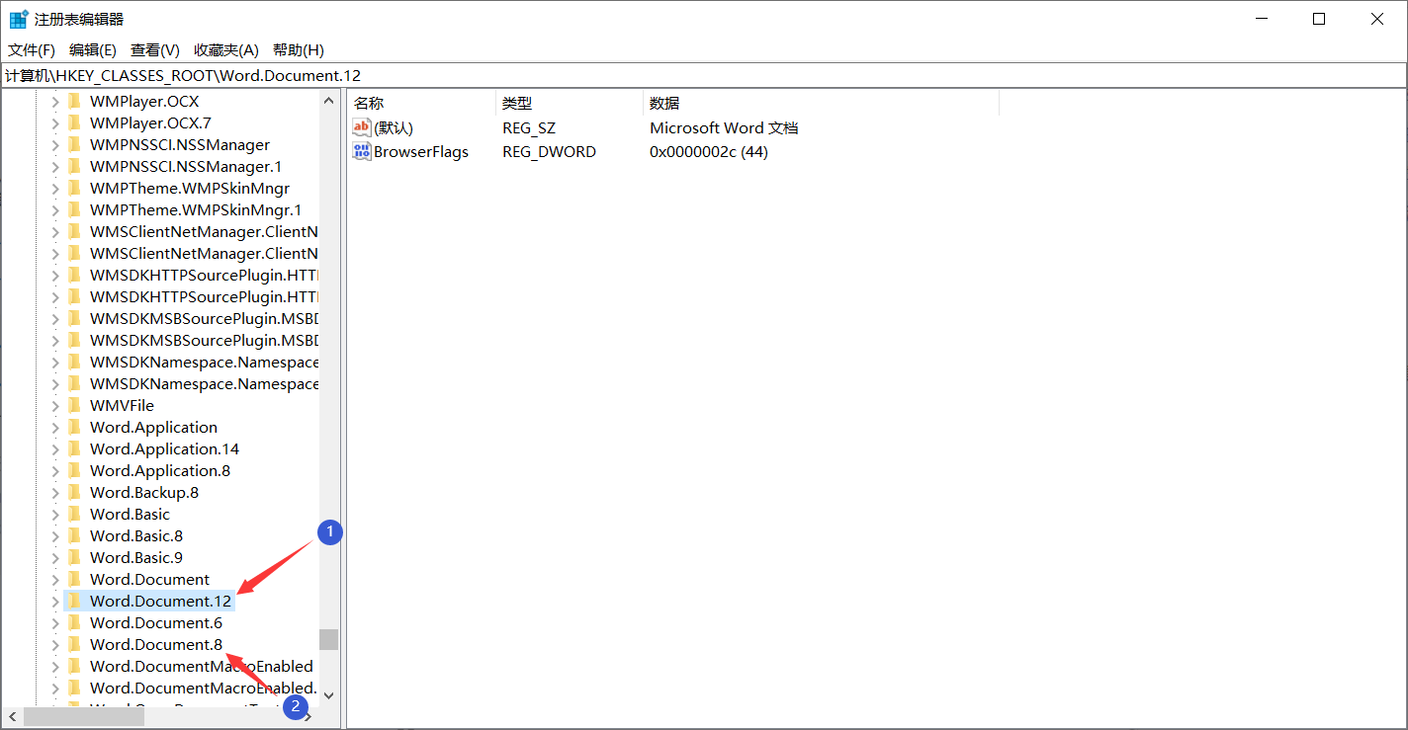This screenshot has width=1408, height=730.
Task: Click folder icon of Word.Application.14
Action: pyautogui.click(x=75, y=448)
